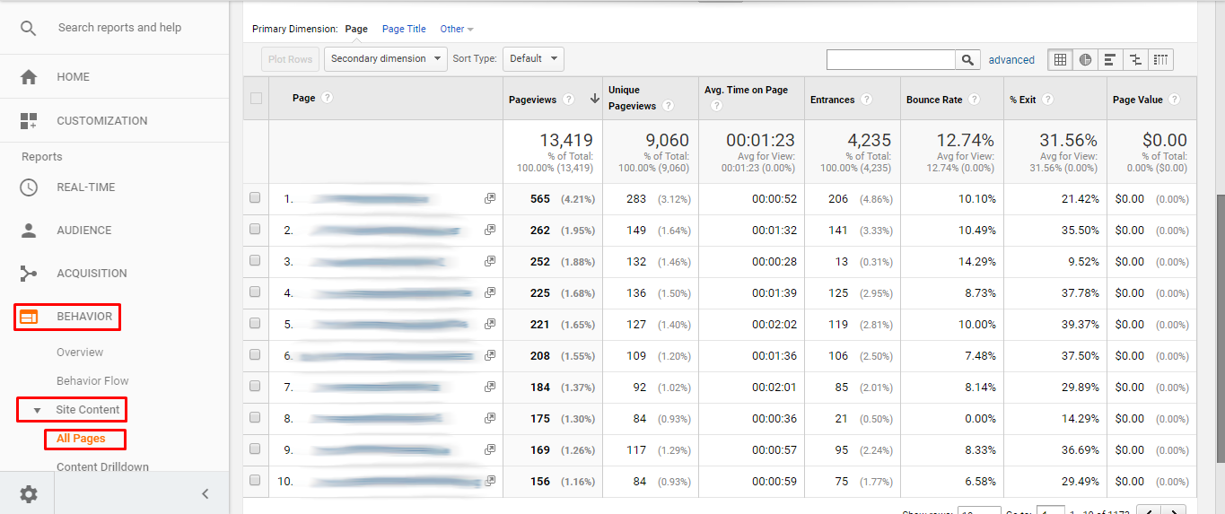This screenshot has height=514, width=1225.
Task: Click the Plot Rows button
Action: (x=291, y=59)
